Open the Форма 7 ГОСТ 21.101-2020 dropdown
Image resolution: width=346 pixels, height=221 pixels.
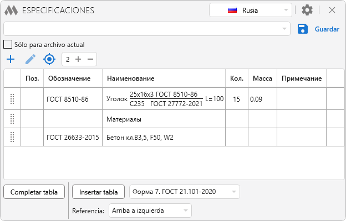(x=185, y=192)
